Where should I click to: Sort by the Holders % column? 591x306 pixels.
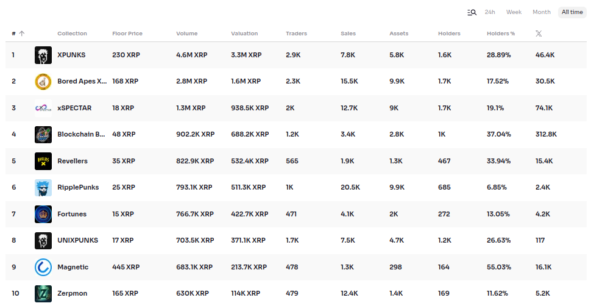pyautogui.click(x=500, y=34)
